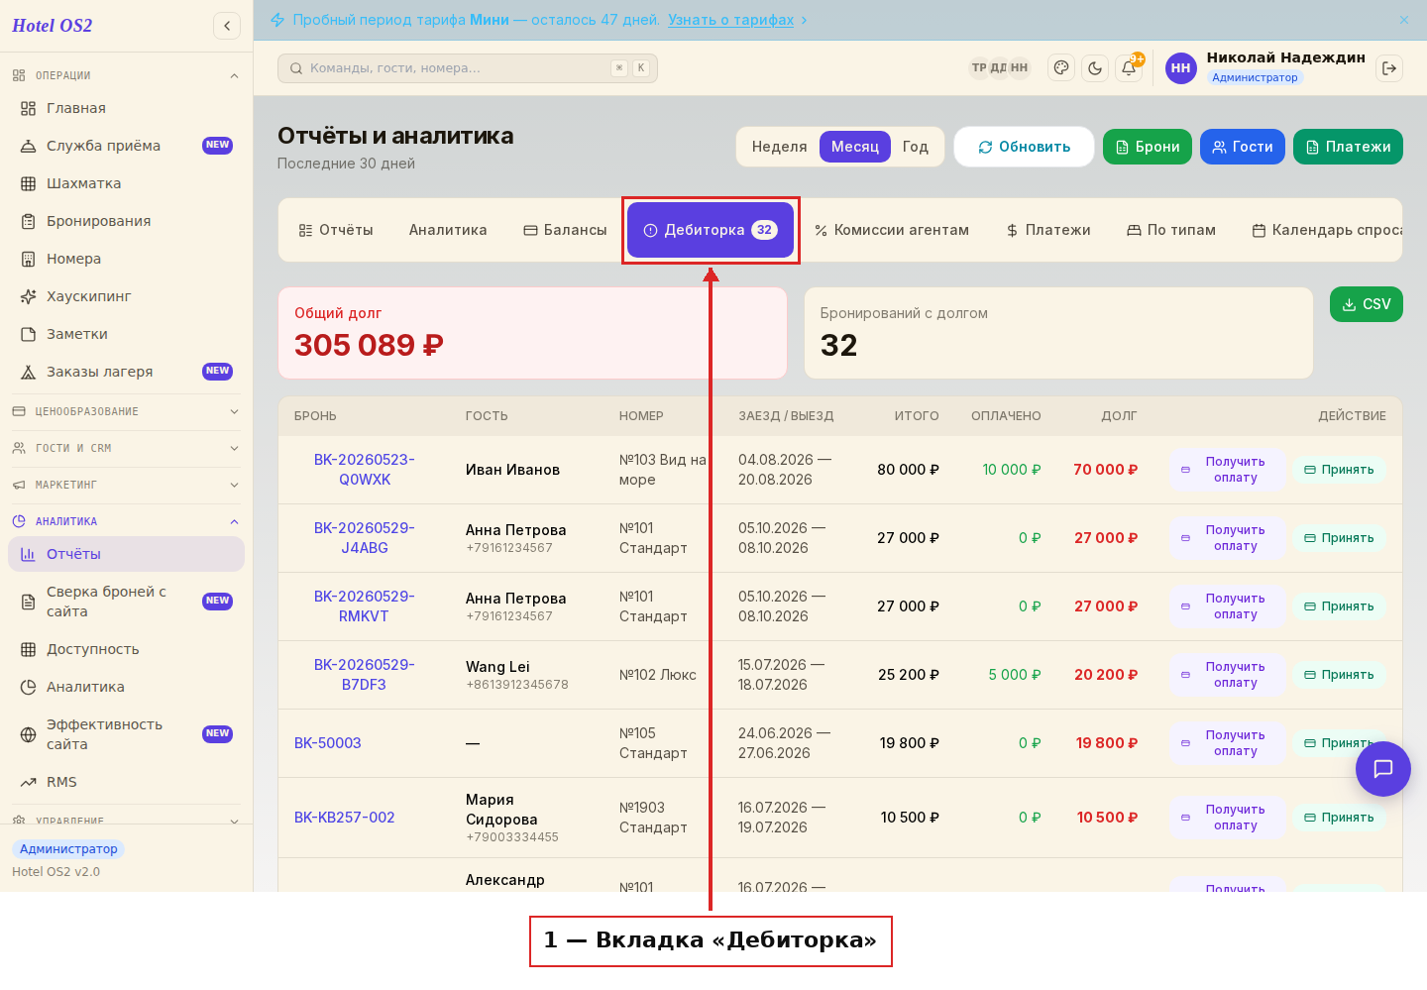Click Получить оплату for Мария Сидорова
Viewport: 1427px width, 990px height.
click(x=1228, y=818)
